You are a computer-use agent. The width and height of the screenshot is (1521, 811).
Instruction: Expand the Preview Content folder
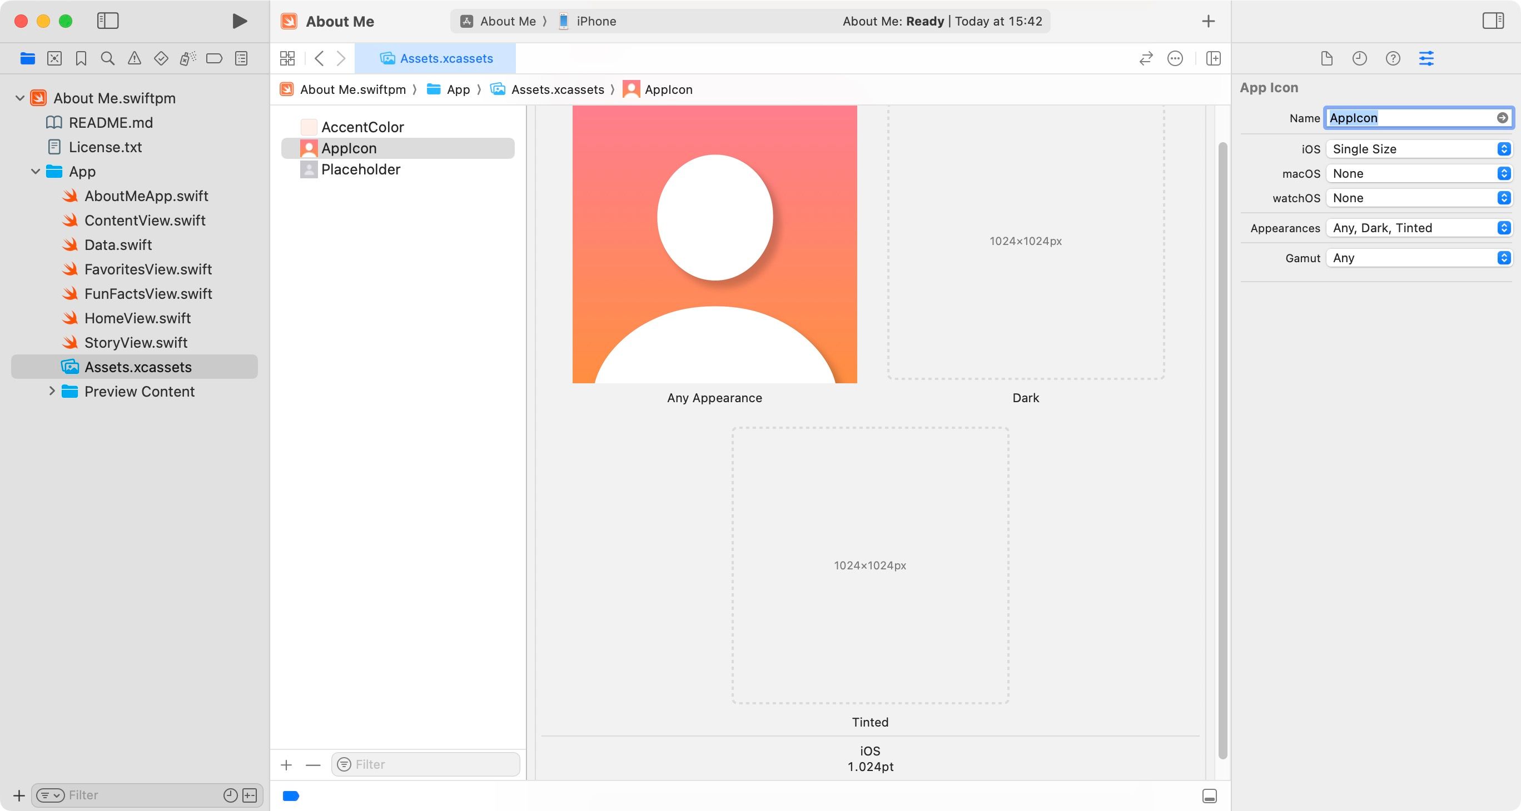point(50,391)
